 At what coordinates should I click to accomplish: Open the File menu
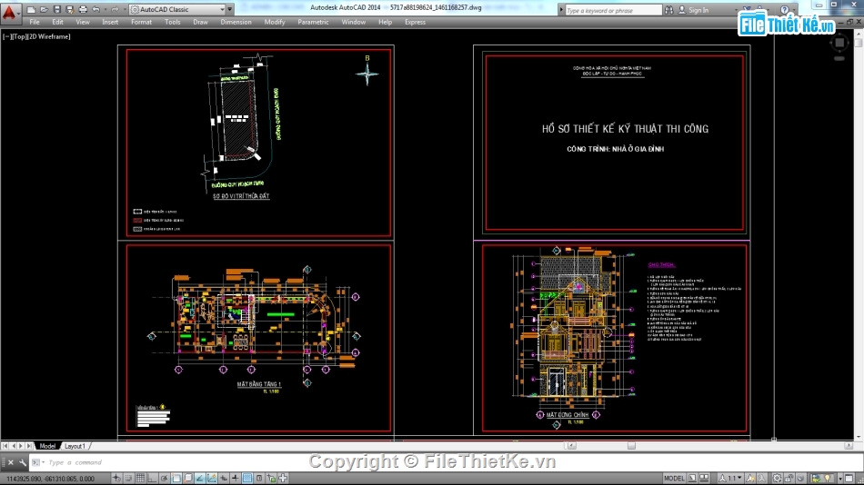tap(35, 22)
